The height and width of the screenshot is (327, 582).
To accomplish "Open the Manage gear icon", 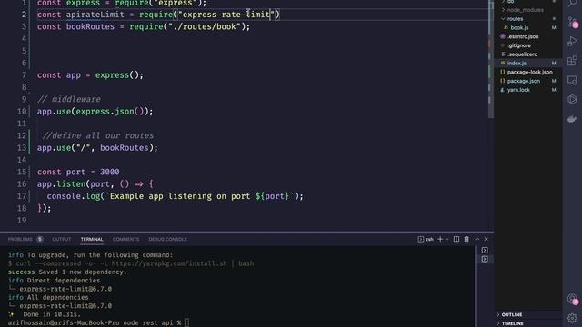I will coord(572,318).
